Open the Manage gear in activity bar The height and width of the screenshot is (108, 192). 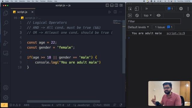[5, 97]
